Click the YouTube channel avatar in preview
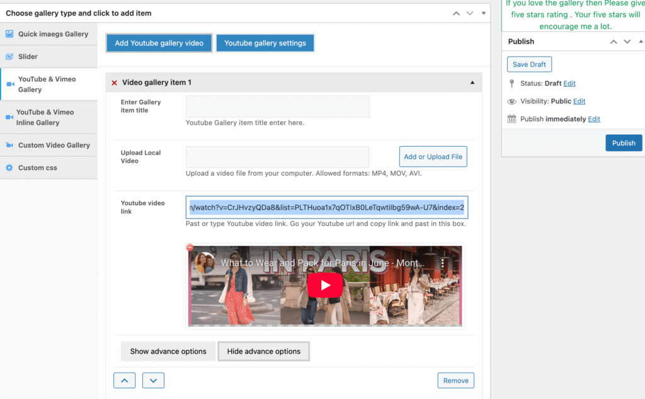645x399 pixels. [x=205, y=263]
